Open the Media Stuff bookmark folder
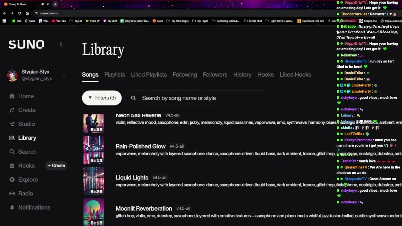Image resolution: width=402 pixels, height=226 pixels. click(x=253, y=21)
